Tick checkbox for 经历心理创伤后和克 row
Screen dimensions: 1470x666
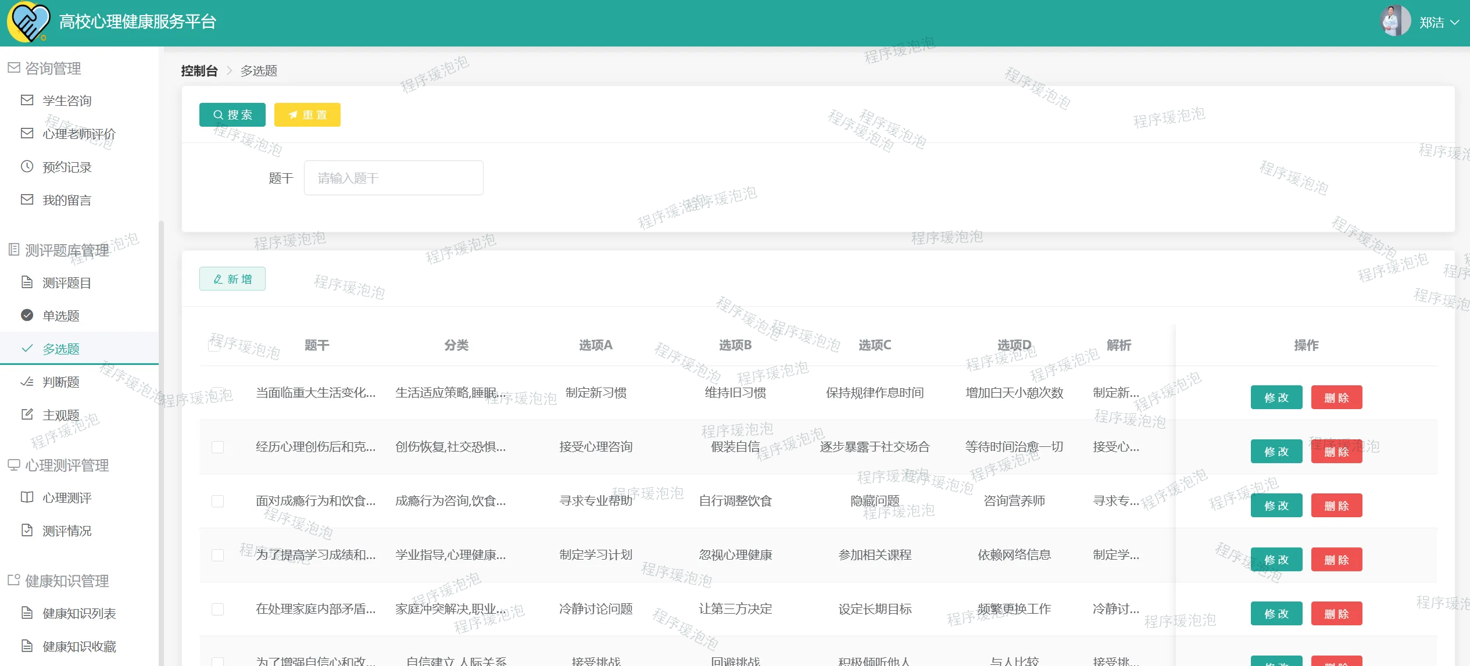[x=217, y=447]
